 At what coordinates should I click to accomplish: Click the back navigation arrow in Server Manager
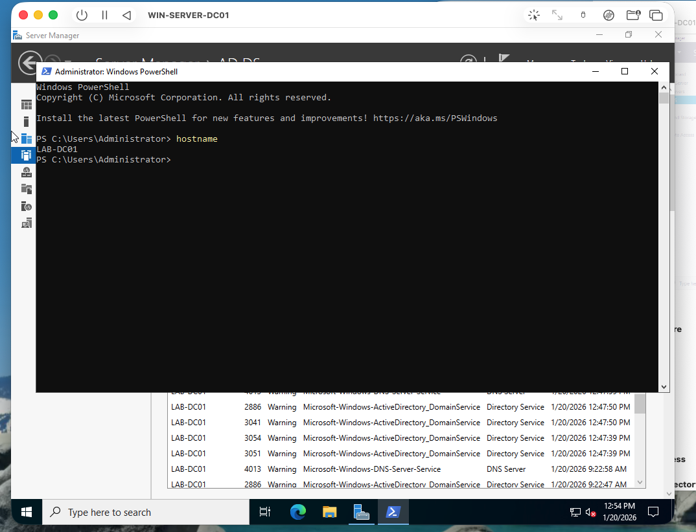(x=30, y=62)
